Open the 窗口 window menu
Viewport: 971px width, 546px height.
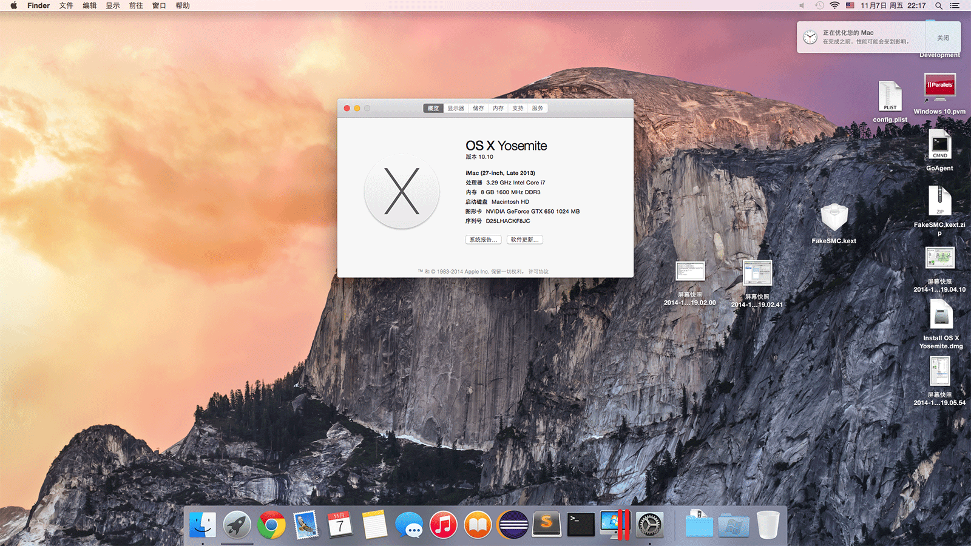[159, 5]
